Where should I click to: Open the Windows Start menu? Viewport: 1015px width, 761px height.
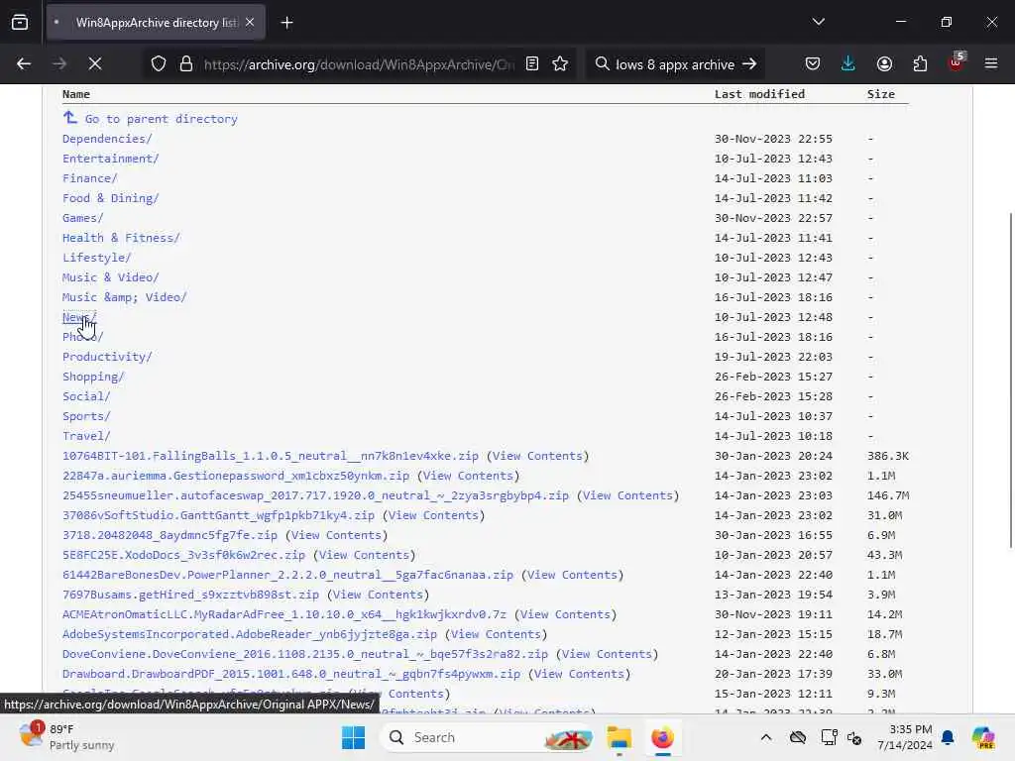click(354, 737)
